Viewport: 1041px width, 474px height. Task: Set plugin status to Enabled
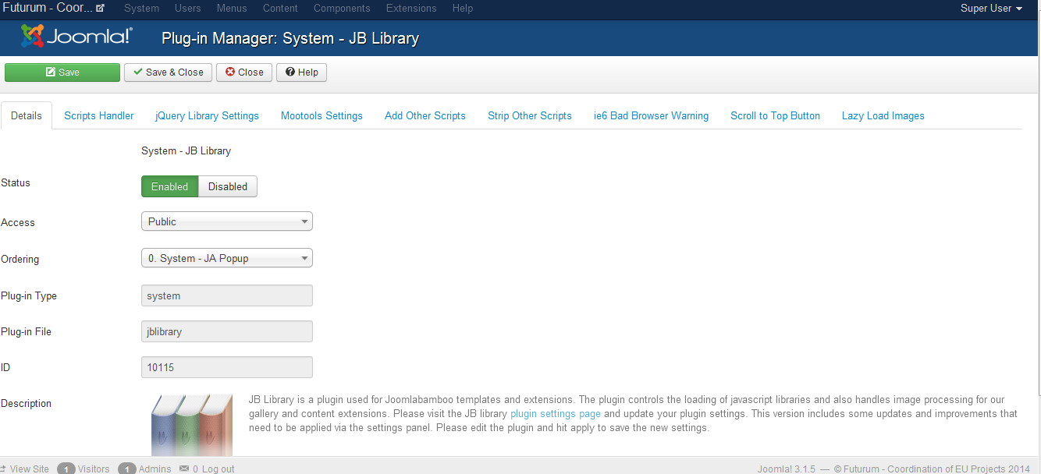pyautogui.click(x=170, y=186)
